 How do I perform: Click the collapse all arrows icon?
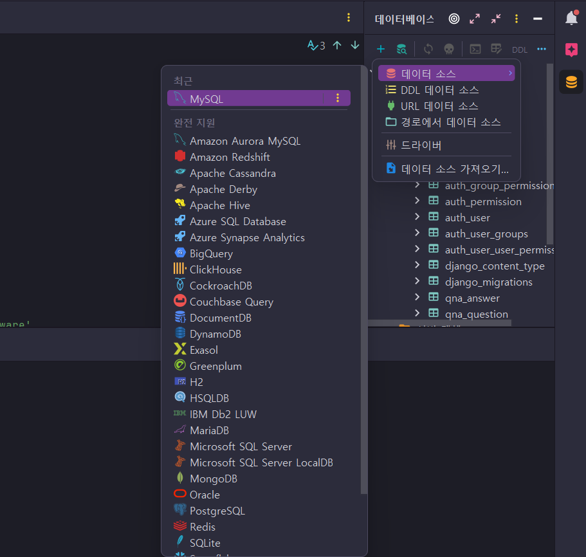point(496,19)
